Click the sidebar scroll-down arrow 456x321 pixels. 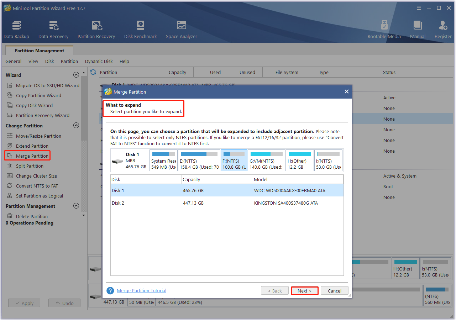point(84,215)
